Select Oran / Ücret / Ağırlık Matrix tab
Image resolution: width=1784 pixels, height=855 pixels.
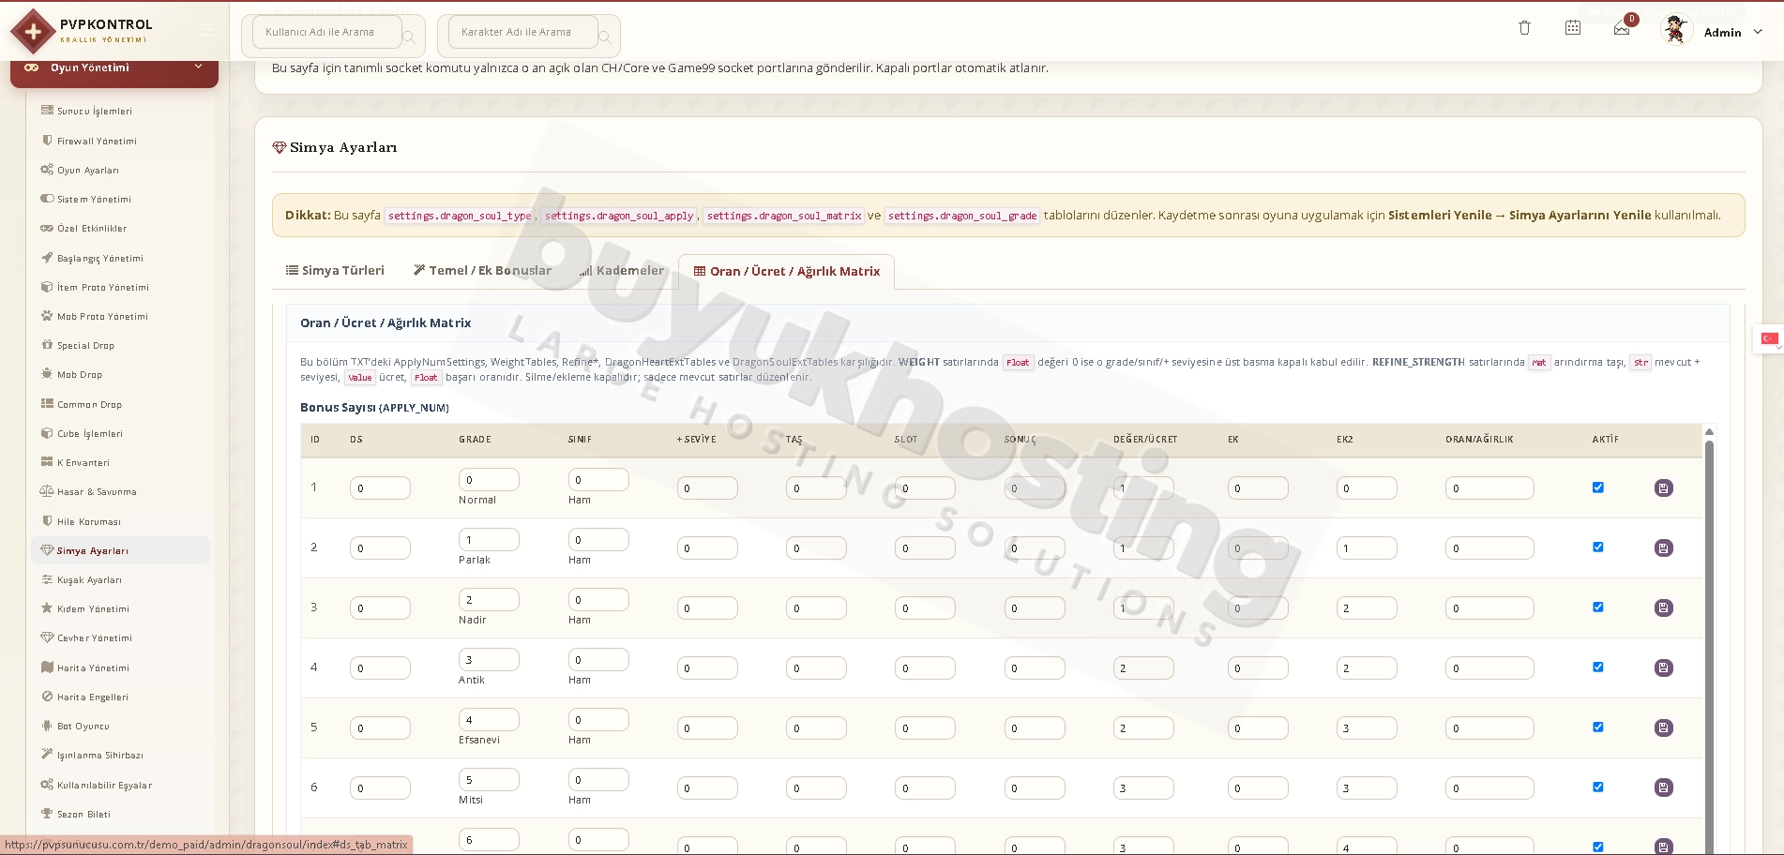786,272
